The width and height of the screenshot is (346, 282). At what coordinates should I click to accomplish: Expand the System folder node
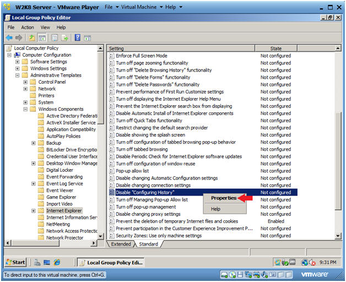pos(25,102)
